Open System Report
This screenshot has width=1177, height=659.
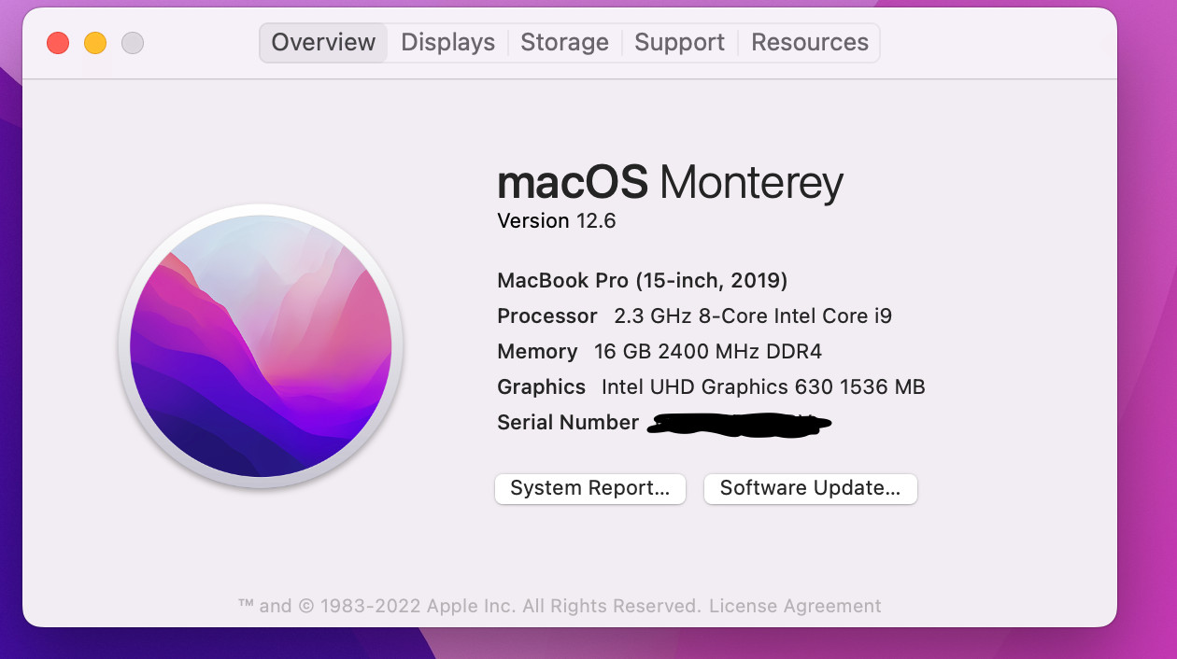click(x=589, y=488)
